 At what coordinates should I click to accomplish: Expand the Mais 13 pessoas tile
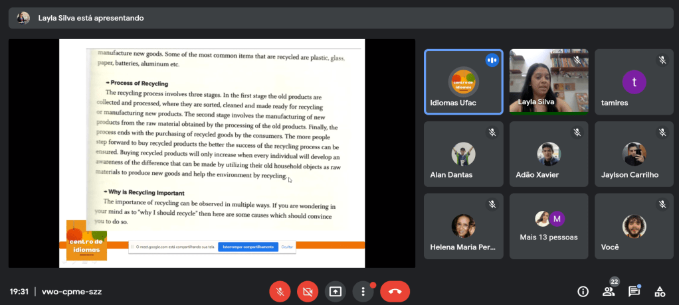tap(548, 225)
